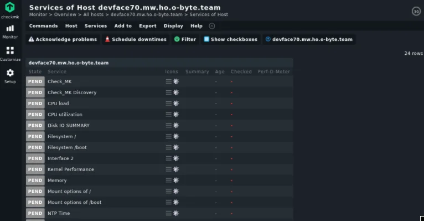Click Schedule downtimes button

click(136, 39)
